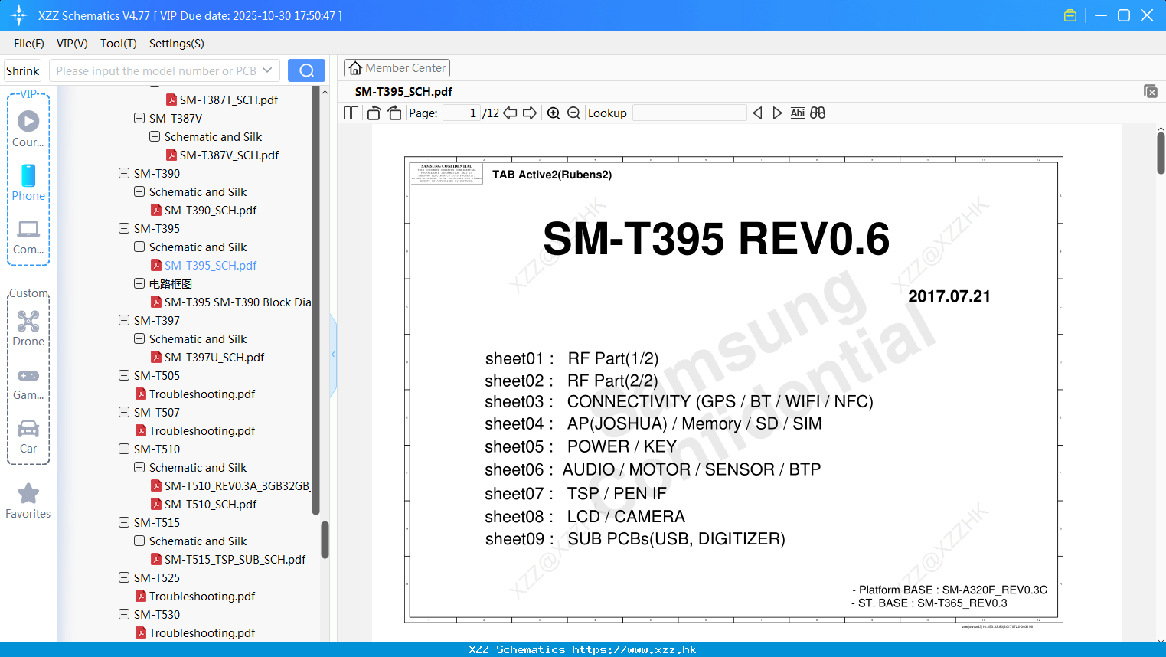Screen dimensions: 1166x657
Task: Collapse the SM-T397 node
Action: pyautogui.click(x=124, y=320)
